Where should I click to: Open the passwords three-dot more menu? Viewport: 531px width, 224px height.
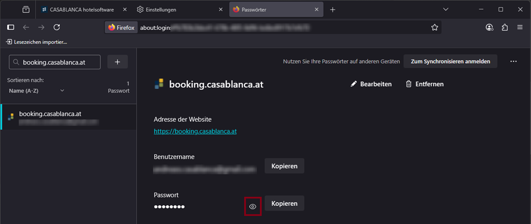513,62
